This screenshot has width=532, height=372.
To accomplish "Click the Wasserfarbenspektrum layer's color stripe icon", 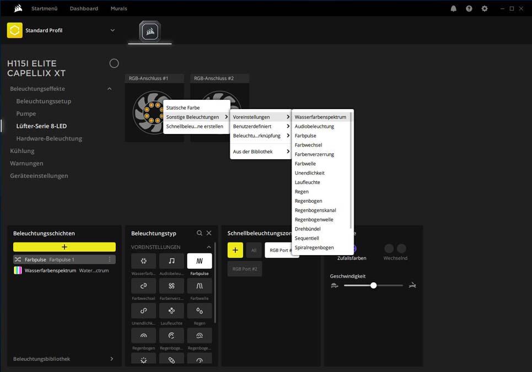I will [x=18, y=270].
